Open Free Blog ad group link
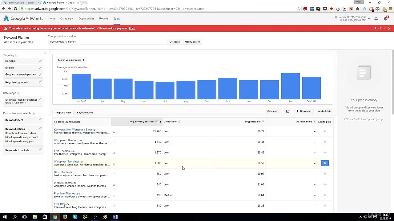This screenshot has width=394, height=221. [x=60, y=204]
